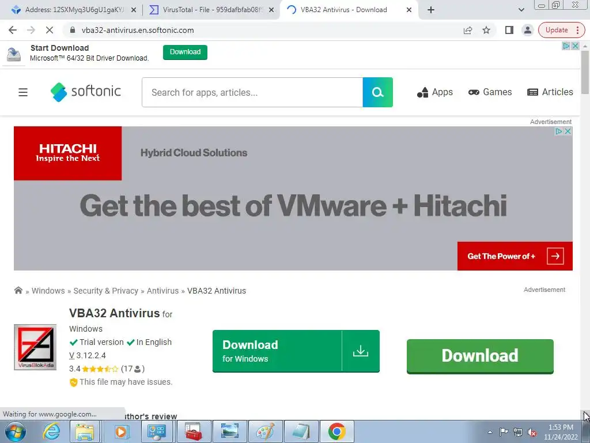The height and width of the screenshot is (443, 590).
Task: Click the Hybrid Cloud Solutions ad text
Action: [194, 153]
